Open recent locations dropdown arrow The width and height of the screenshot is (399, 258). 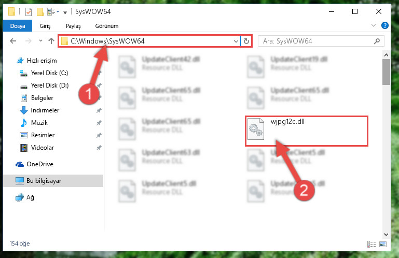point(40,41)
